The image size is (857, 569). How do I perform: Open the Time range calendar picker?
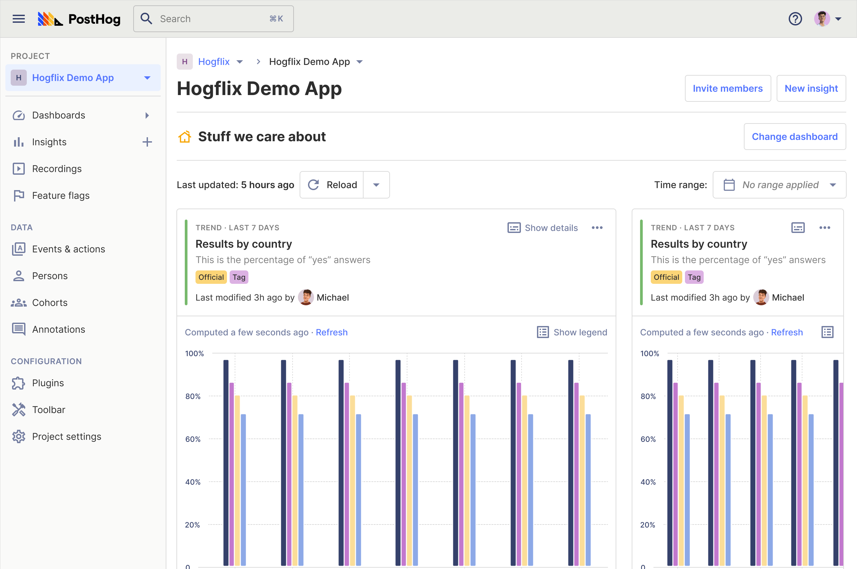pos(779,185)
